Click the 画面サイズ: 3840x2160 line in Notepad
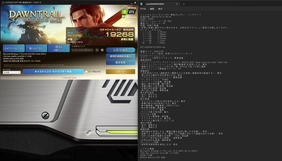Image resolution: width=282 pixels, height=161 pixels. pos(152,51)
